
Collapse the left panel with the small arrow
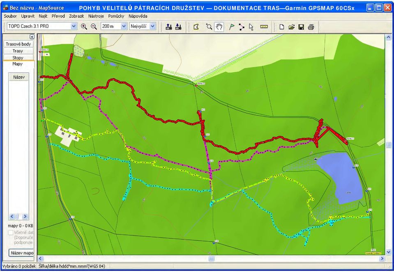32,37
